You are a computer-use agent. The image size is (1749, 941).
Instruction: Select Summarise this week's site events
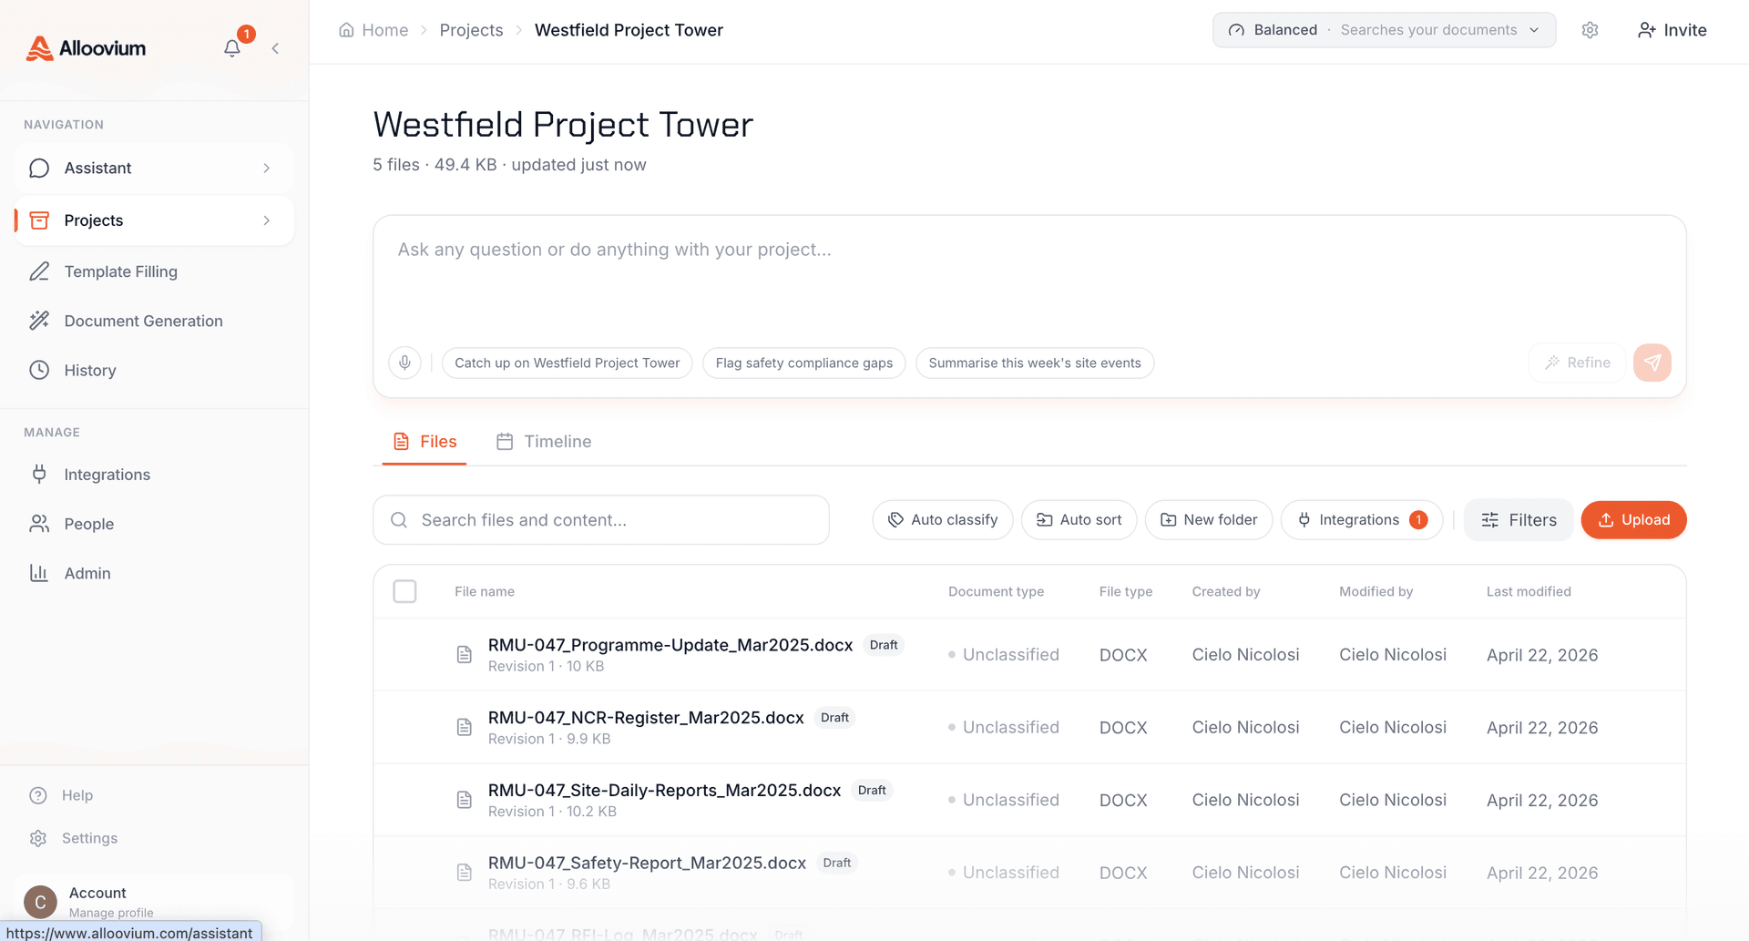coord(1035,363)
